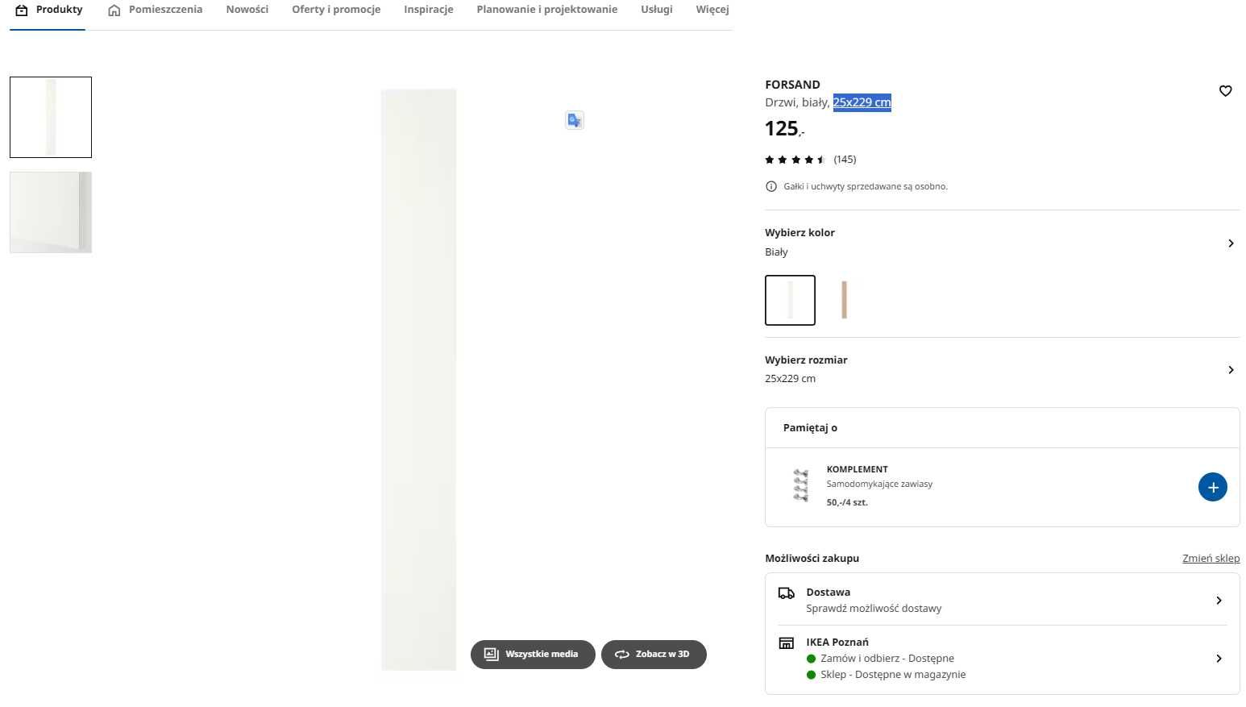
Task: Click Zamów i odbierz - Dostępne status
Action: tap(887, 659)
